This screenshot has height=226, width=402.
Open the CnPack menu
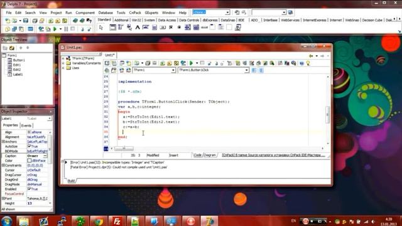coord(135,13)
